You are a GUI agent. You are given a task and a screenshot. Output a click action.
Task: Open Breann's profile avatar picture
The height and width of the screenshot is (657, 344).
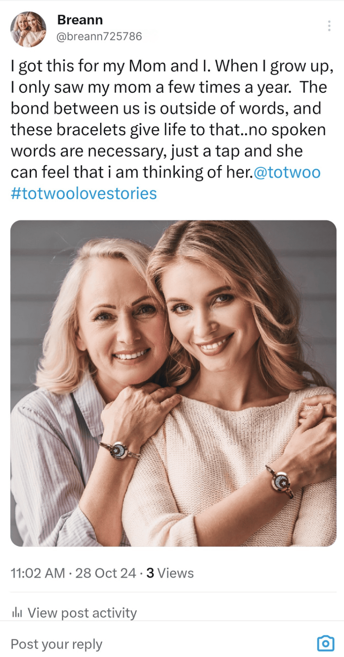coord(28,29)
